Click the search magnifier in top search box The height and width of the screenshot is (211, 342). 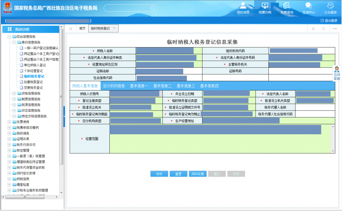pyautogui.click(x=152, y=8)
